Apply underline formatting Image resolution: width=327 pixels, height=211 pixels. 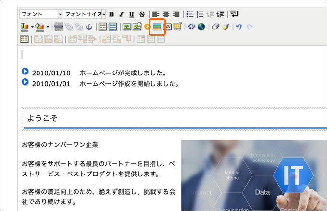click(132, 14)
